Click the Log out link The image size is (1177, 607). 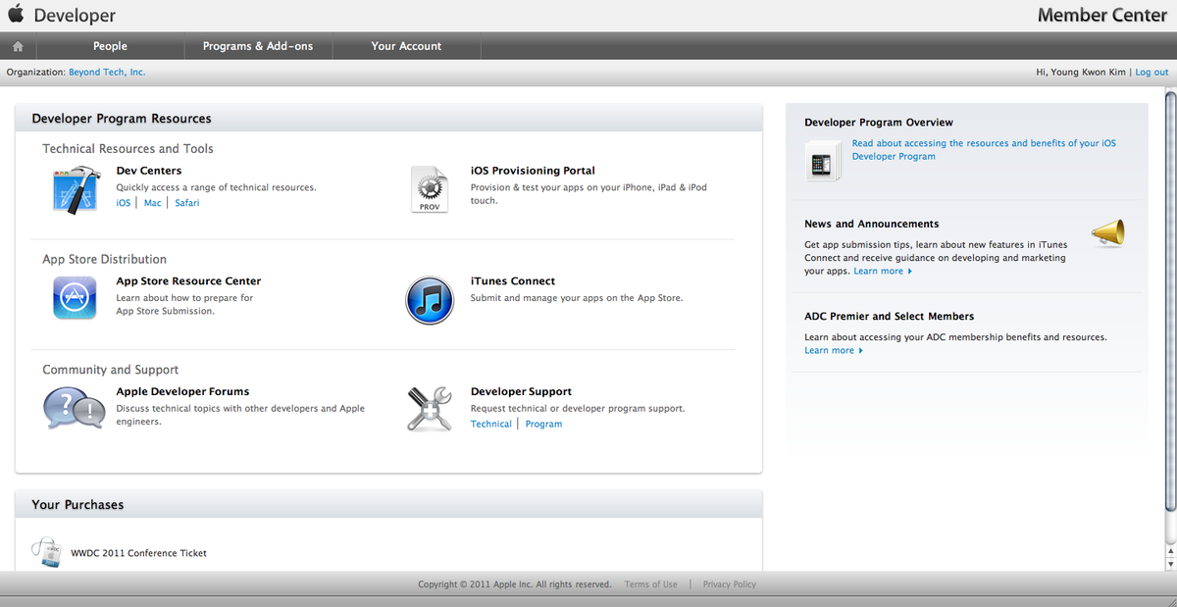tap(1152, 73)
